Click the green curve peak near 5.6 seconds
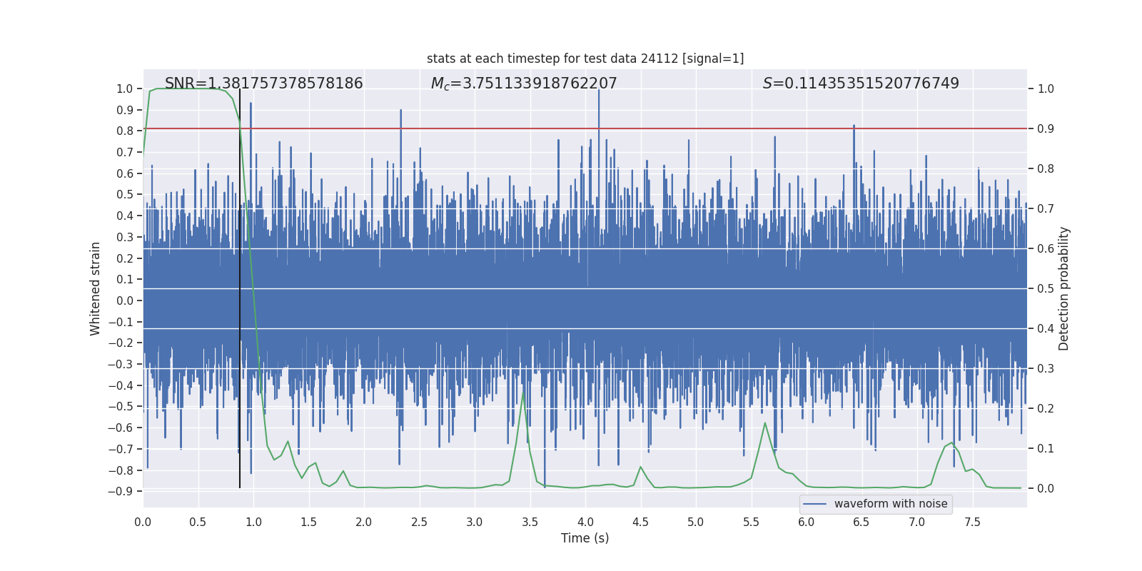This screenshot has width=1142, height=571. point(764,423)
